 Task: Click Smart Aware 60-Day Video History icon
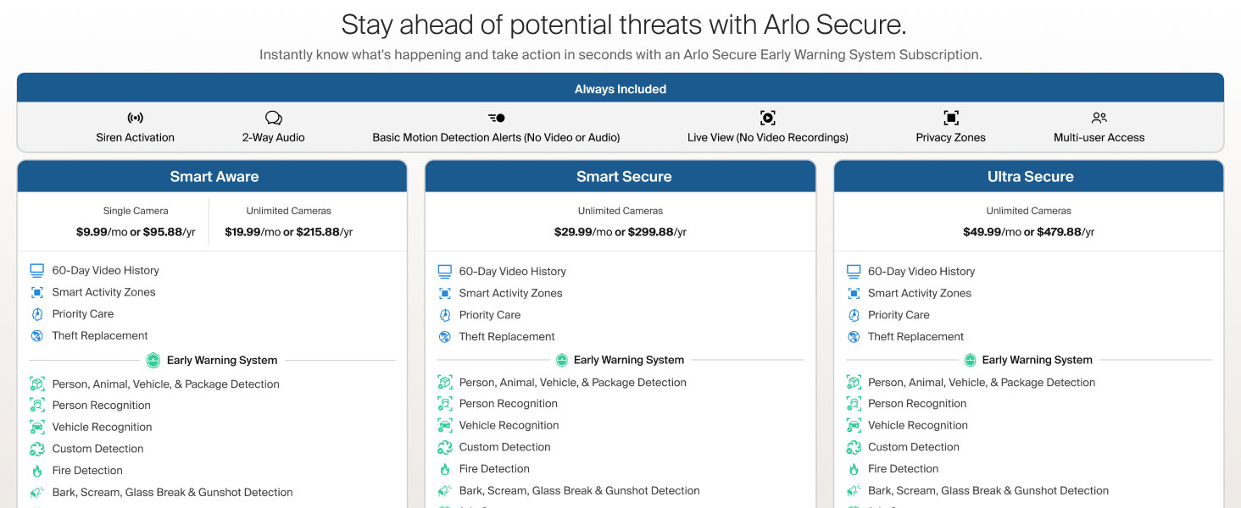(37, 270)
